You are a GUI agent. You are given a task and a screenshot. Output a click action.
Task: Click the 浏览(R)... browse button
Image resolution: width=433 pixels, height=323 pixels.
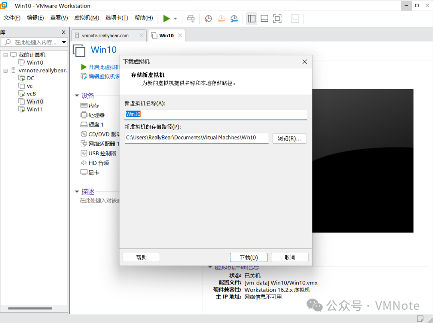point(289,138)
